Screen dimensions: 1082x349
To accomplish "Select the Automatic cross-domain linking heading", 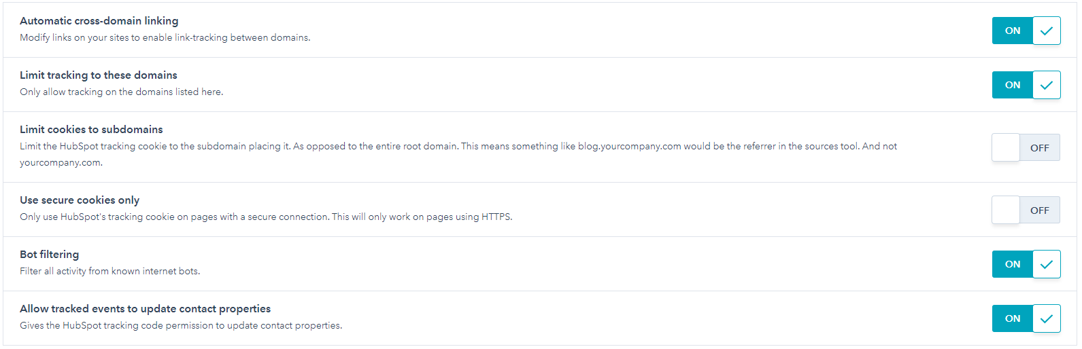I will click(x=99, y=21).
